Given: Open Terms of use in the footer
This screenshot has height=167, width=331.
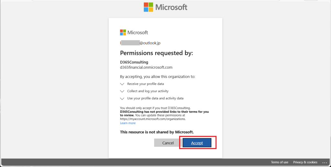Looking at the screenshot, I should click(x=280, y=162).
